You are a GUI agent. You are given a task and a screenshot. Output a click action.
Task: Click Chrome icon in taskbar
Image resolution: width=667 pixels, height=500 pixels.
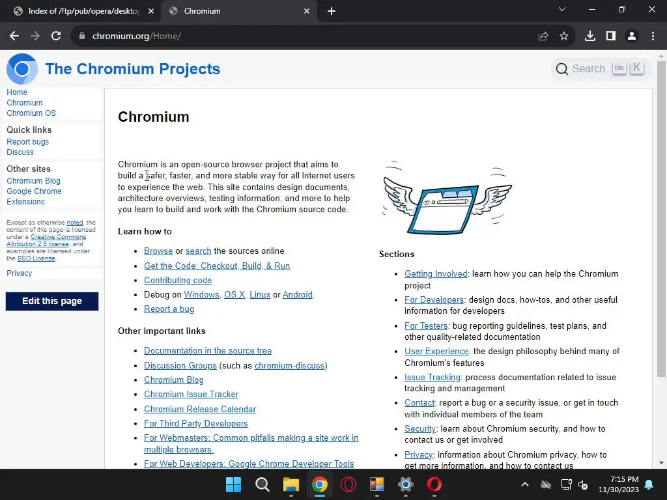click(319, 484)
